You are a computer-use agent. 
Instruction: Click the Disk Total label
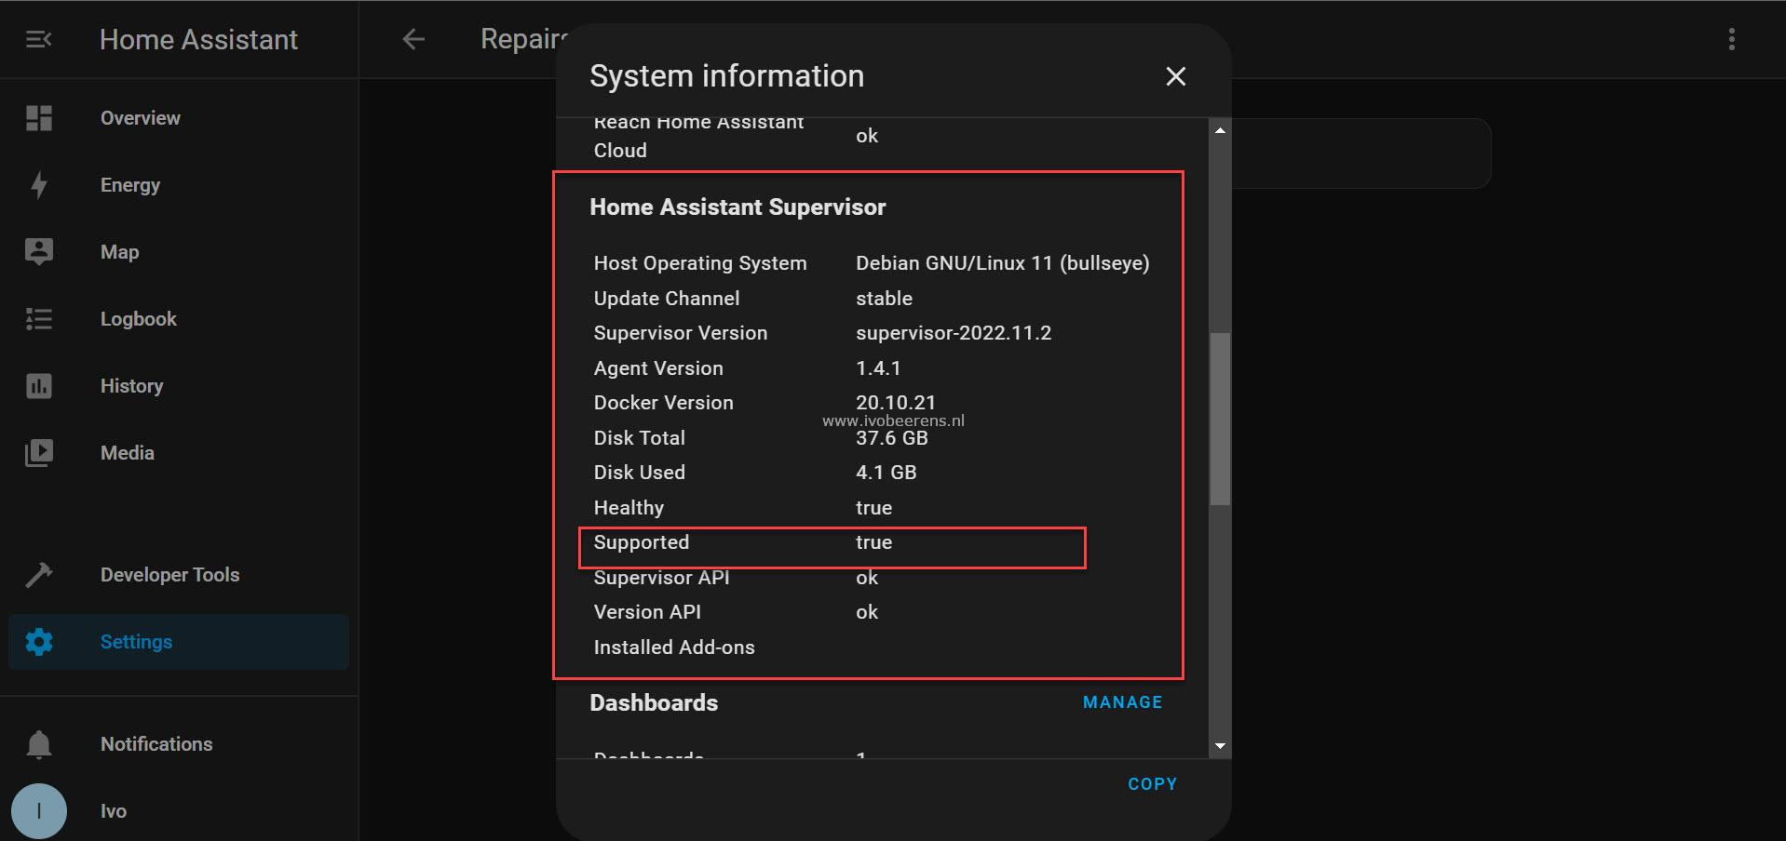tap(640, 438)
